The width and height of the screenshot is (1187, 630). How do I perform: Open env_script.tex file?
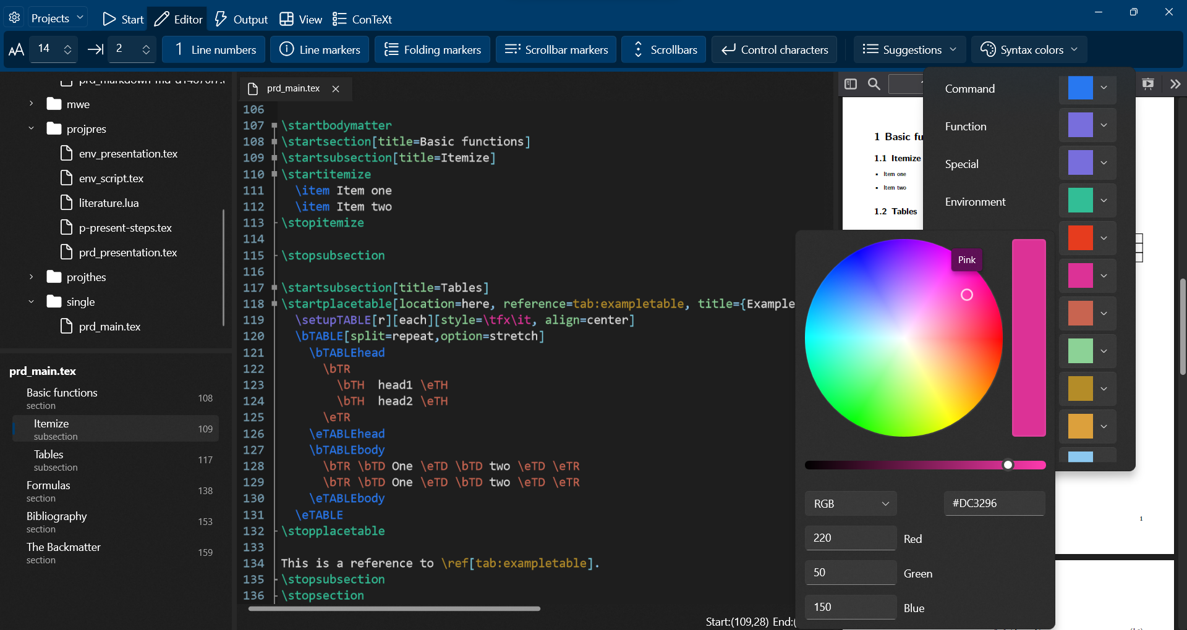point(102,178)
